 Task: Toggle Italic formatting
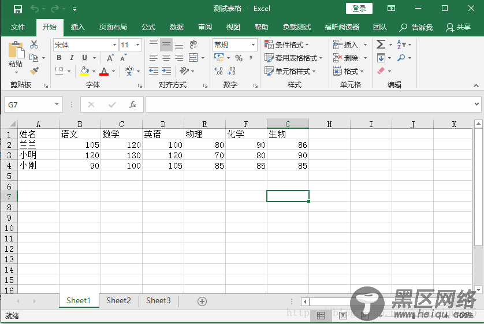click(72, 58)
